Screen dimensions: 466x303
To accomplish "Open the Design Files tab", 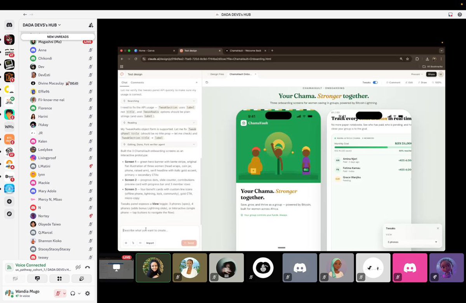I will click(x=216, y=74).
